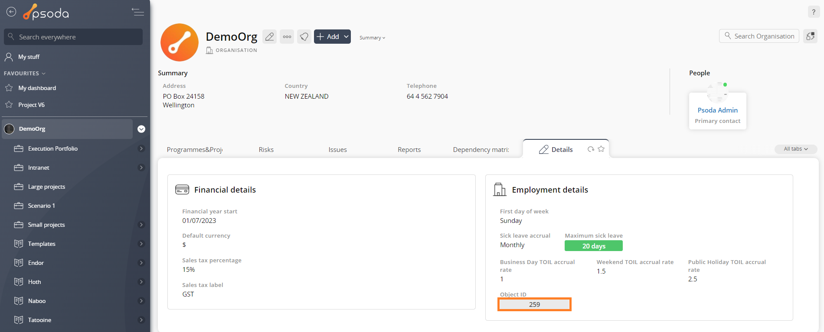The height and width of the screenshot is (332, 824).
Task: Switch to the Issues tab
Action: (337, 149)
